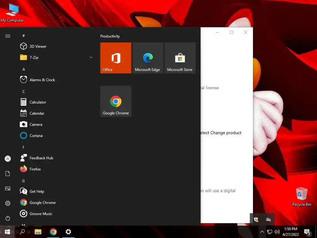
Task: Open taskbar Search magnifier
Action: (22, 232)
